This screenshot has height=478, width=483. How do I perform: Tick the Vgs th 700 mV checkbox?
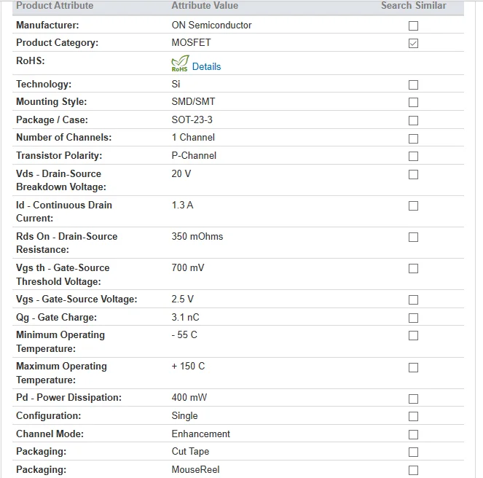click(x=413, y=268)
